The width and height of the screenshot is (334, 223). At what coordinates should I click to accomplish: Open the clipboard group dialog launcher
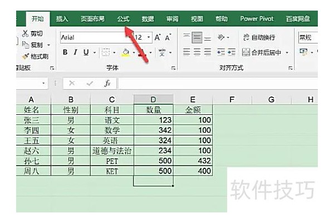click(x=52, y=68)
